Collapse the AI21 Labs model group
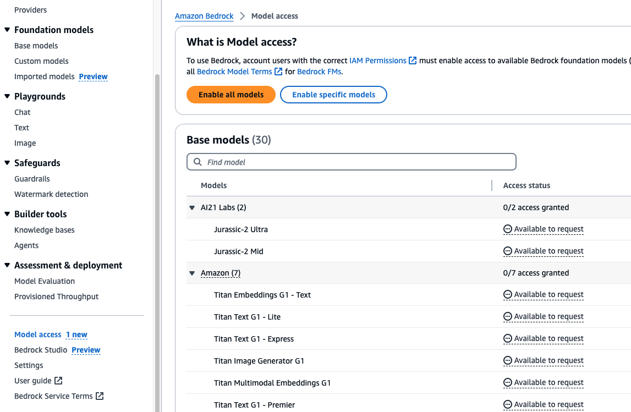631x412 pixels. (191, 207)
